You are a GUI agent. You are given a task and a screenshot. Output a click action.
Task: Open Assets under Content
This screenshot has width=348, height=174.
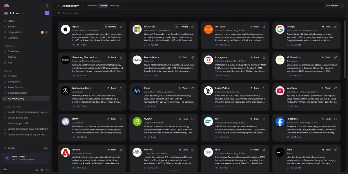coord(26,57)
